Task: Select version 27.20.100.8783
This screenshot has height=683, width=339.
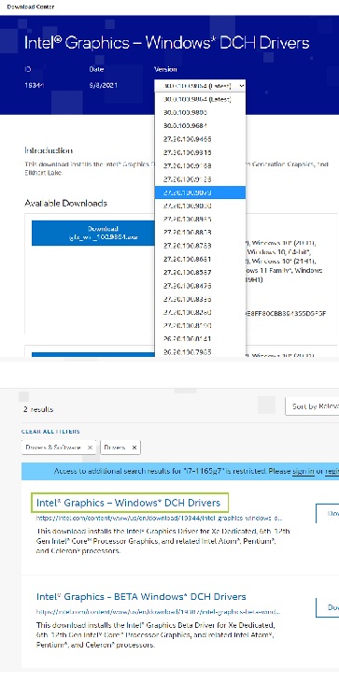Action: coord(200,246)
